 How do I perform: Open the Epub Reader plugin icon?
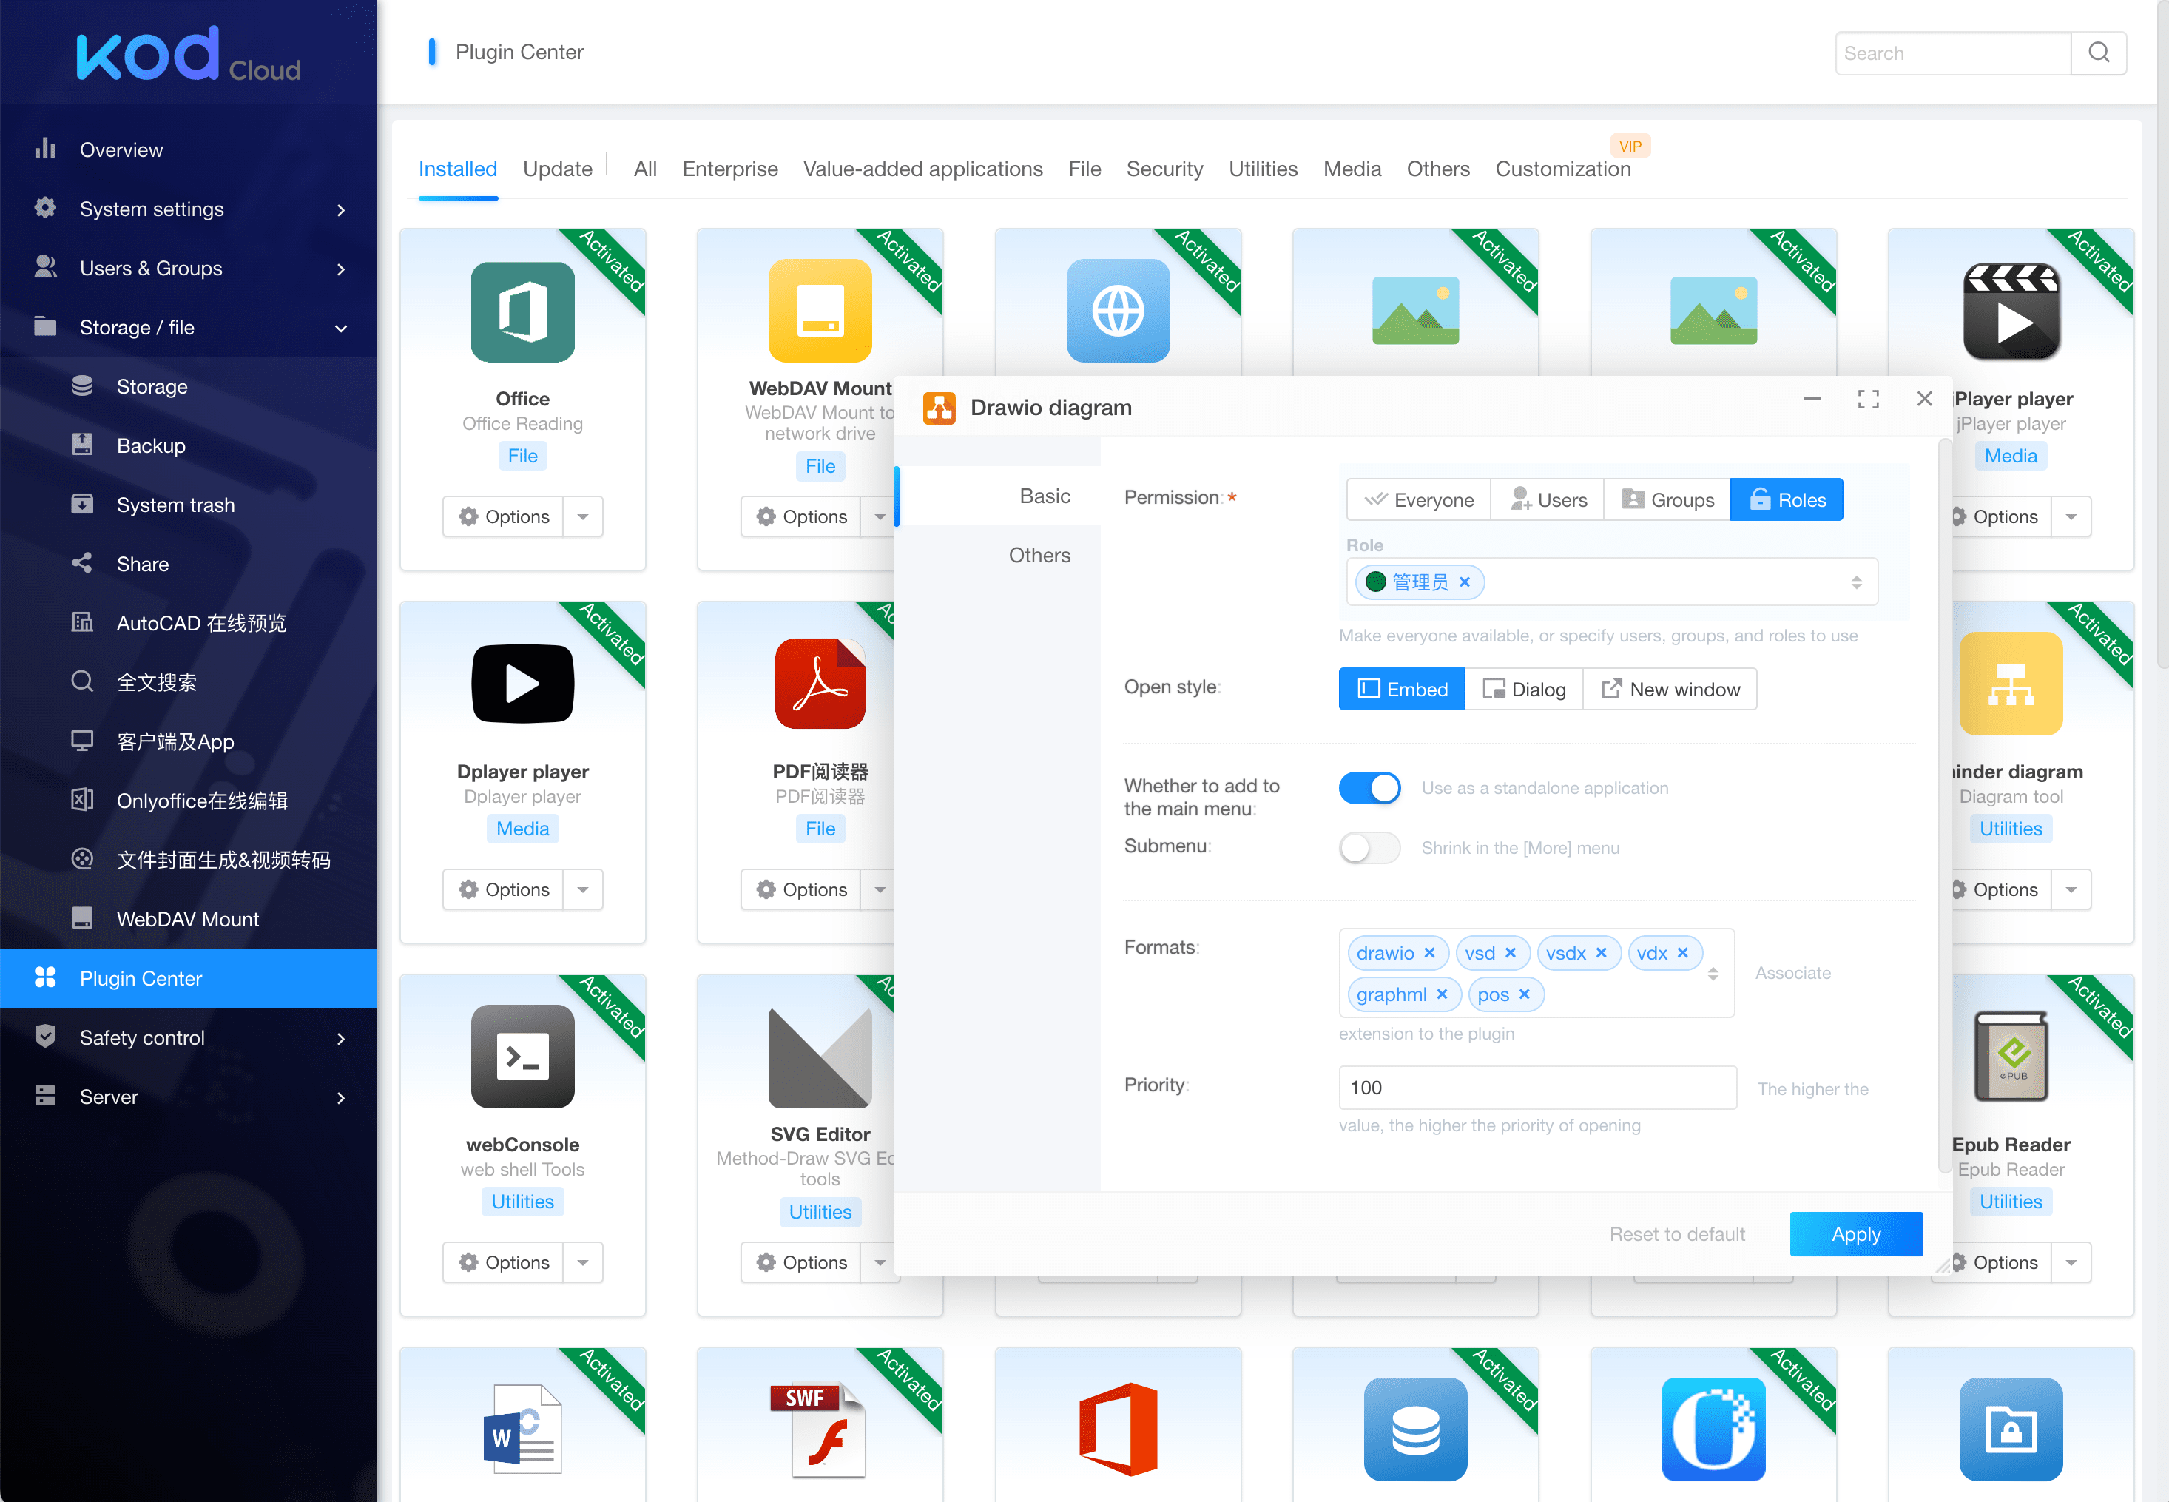coord(2011,1056)
